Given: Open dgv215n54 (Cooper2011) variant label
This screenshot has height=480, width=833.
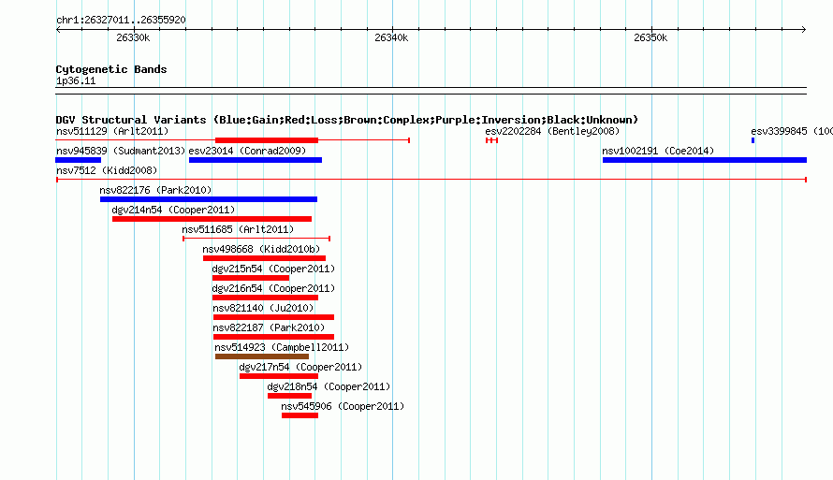Looking at the screenshot, I should coord(273,269).
